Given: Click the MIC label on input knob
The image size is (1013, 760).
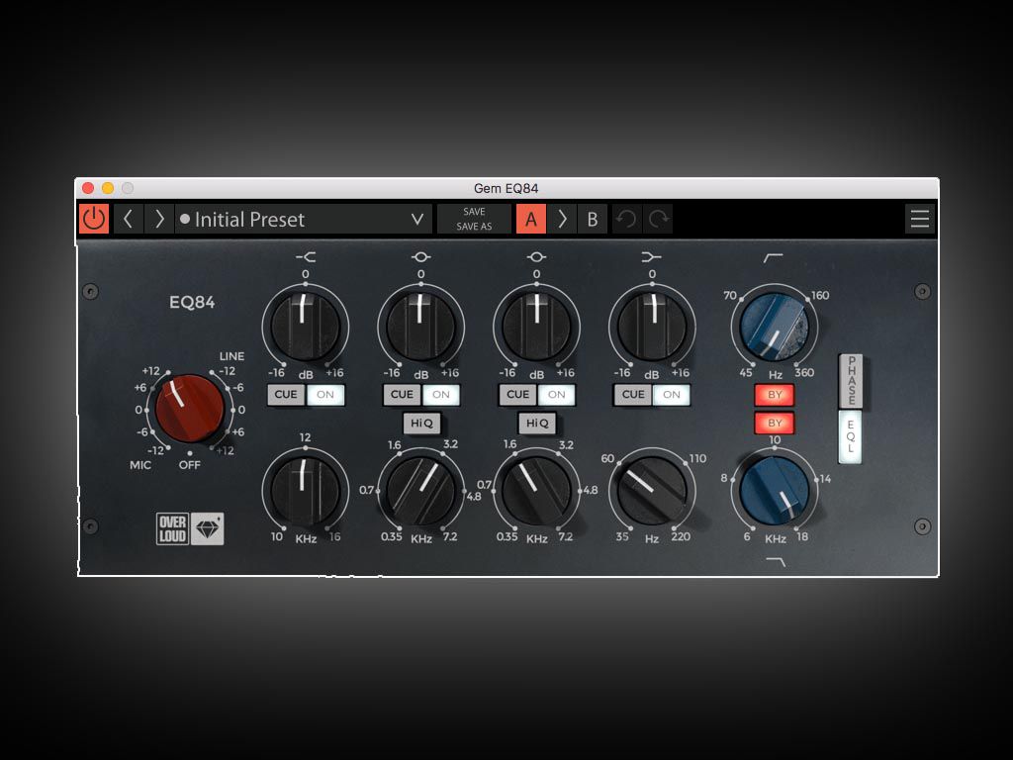Looking at the screenshot, I should [x=140, y=465].
